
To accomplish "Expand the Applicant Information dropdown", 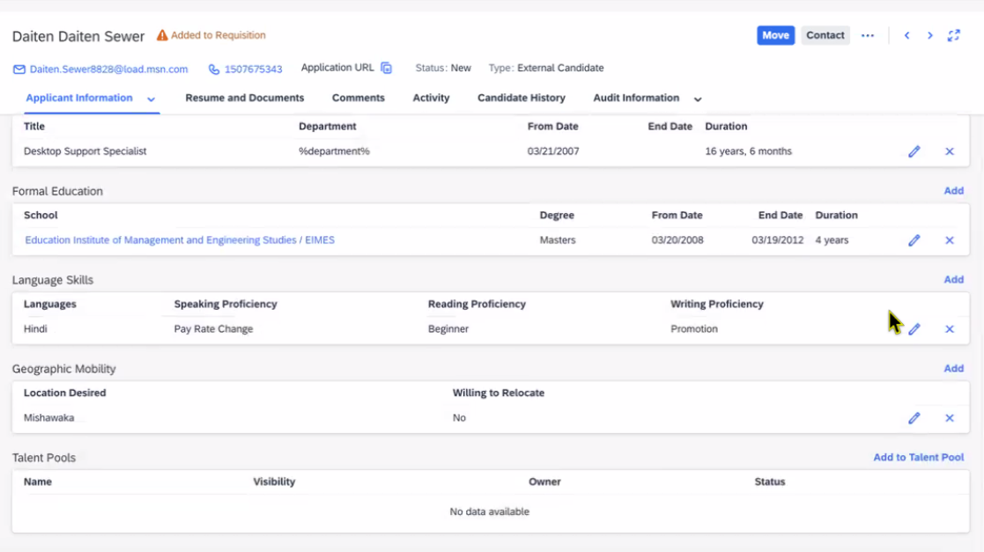I will point(150,99).
